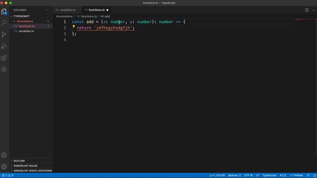This screenshot has width=317, height=178.
Task: Click line number 4 in gutter
Action: click(x=65, y=40)
